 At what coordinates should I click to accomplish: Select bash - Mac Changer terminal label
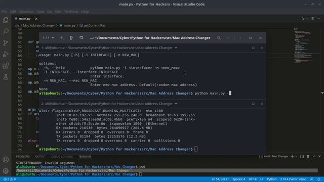coord(274,156)
